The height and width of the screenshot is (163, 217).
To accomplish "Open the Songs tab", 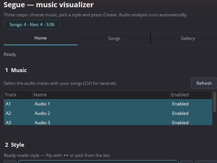I will click(x=114, y=38).
